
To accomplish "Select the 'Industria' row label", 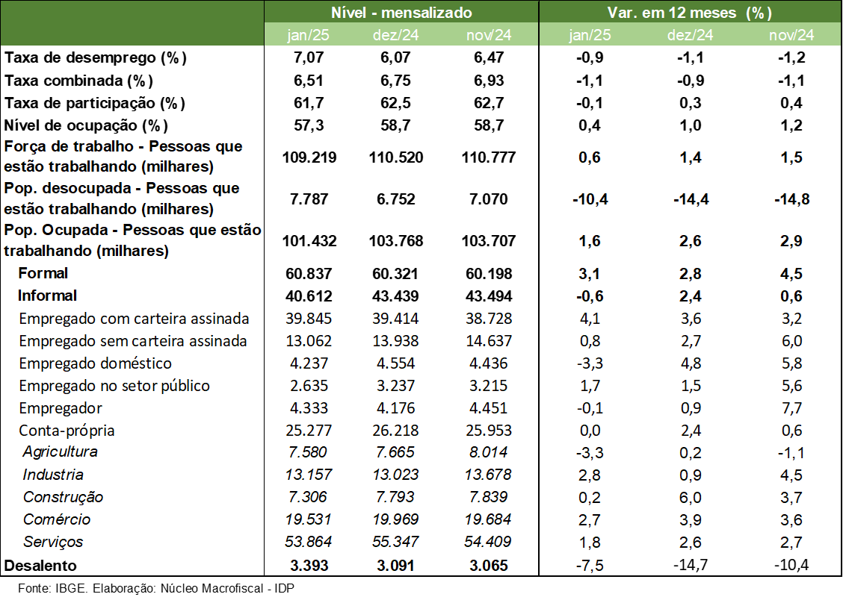I will tap(53, 475).
